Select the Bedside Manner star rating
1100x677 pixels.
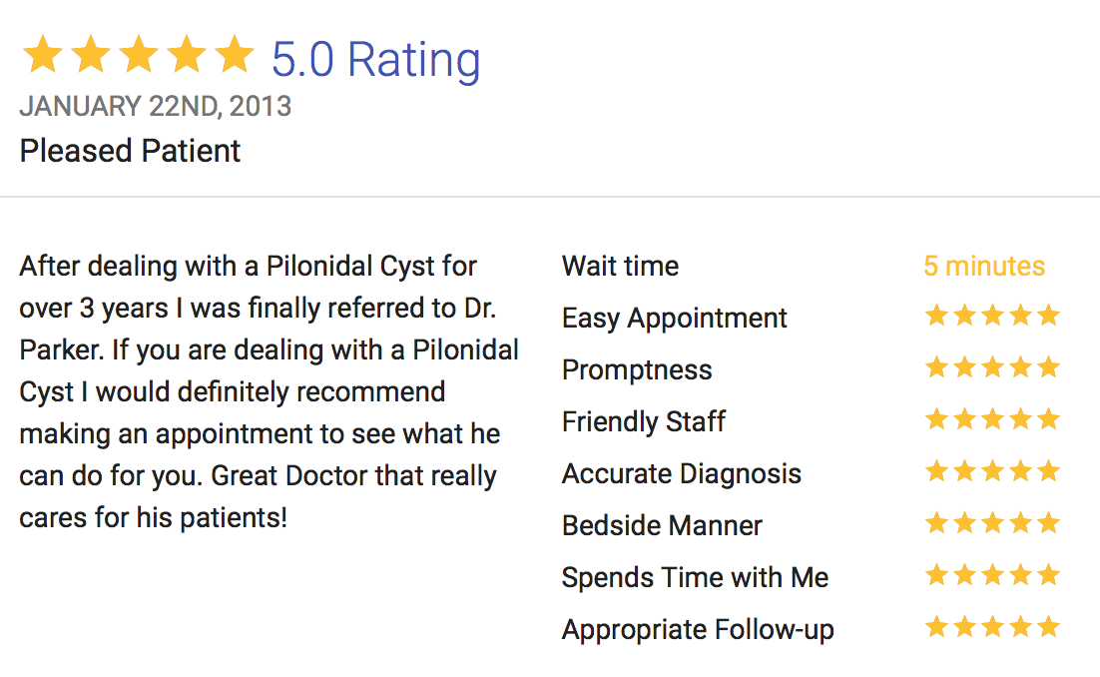[x=992, y=523]
